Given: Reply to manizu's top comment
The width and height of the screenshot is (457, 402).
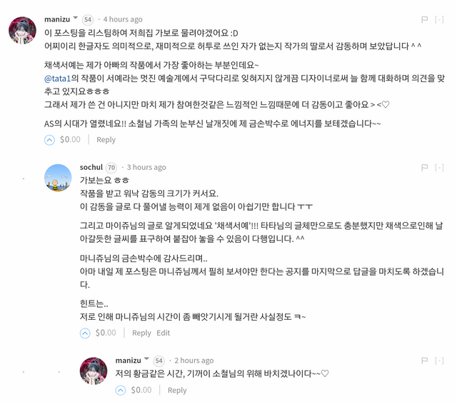Looking at the screenshot, I should point(106,140).
